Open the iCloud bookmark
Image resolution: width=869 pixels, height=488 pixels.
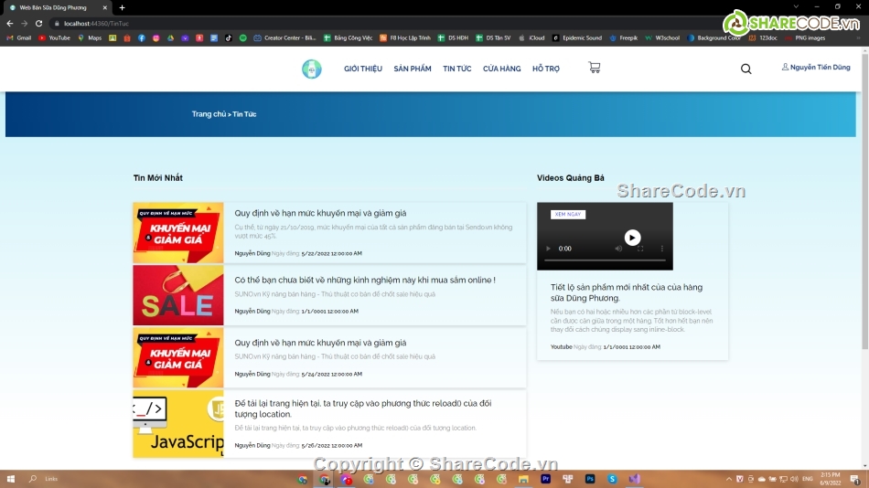coord(531,38)
